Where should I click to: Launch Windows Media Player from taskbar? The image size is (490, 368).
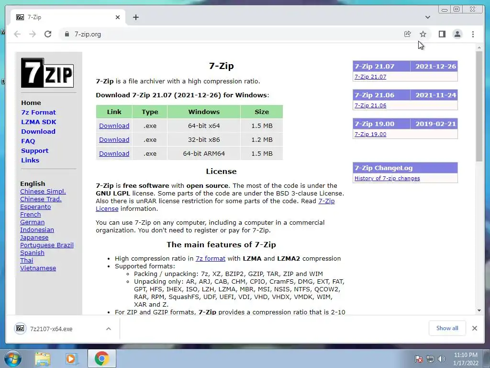click(71, 358)
